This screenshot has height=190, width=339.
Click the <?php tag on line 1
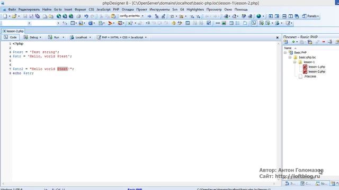[18, 44]
